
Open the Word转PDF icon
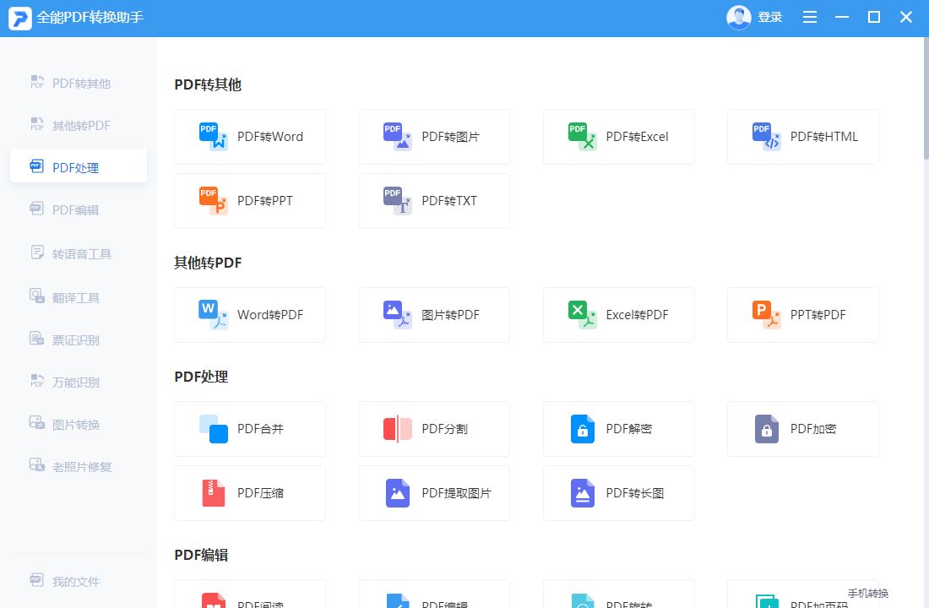point(214,315)
